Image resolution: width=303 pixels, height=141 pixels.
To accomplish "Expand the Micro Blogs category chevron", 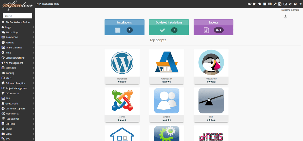I will tap(34, 32).
